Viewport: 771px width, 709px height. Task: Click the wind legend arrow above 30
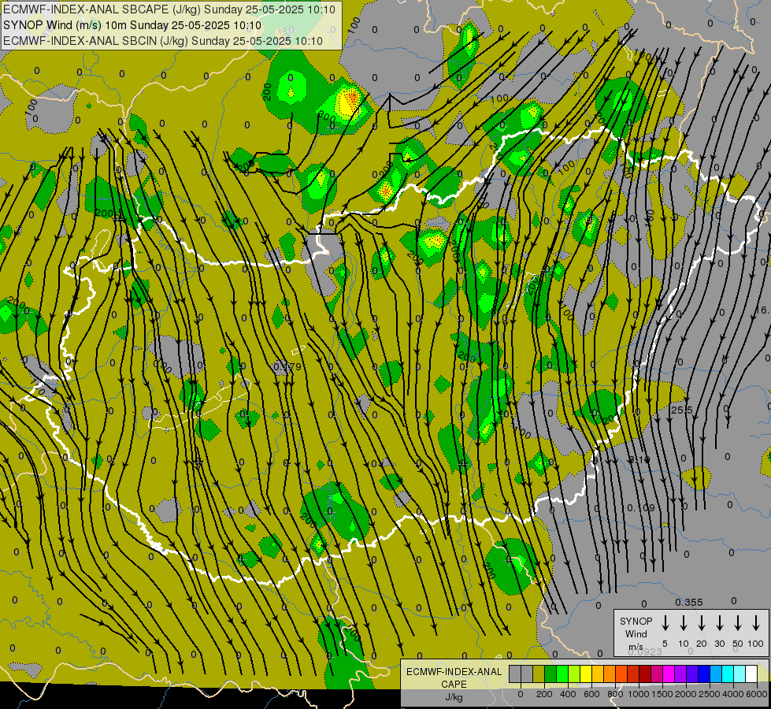pyautogui.click(x=719, y=623)
